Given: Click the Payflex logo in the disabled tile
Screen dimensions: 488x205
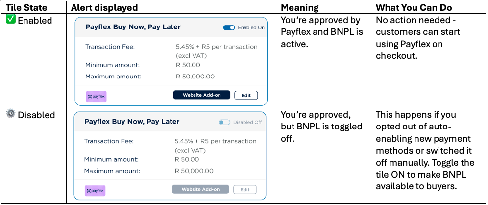Looking at the screenshot, I should 95,190.
